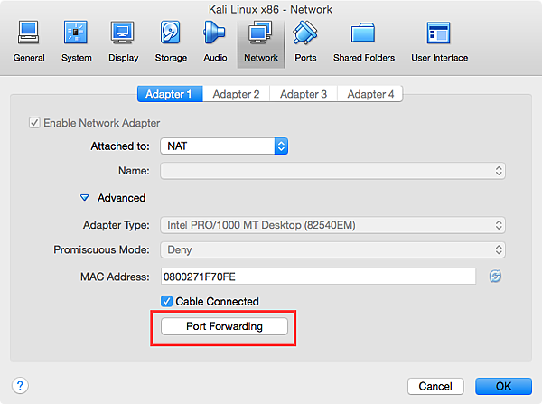Open the Attached to NAT dropdown

[224, 146]
